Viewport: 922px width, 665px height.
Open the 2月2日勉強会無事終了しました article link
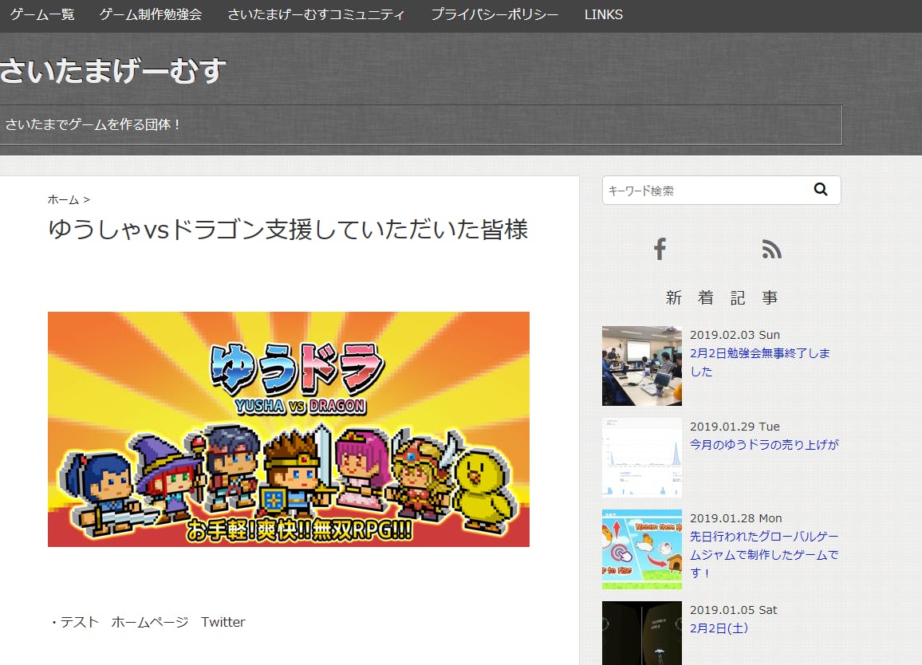pos(758,362)
